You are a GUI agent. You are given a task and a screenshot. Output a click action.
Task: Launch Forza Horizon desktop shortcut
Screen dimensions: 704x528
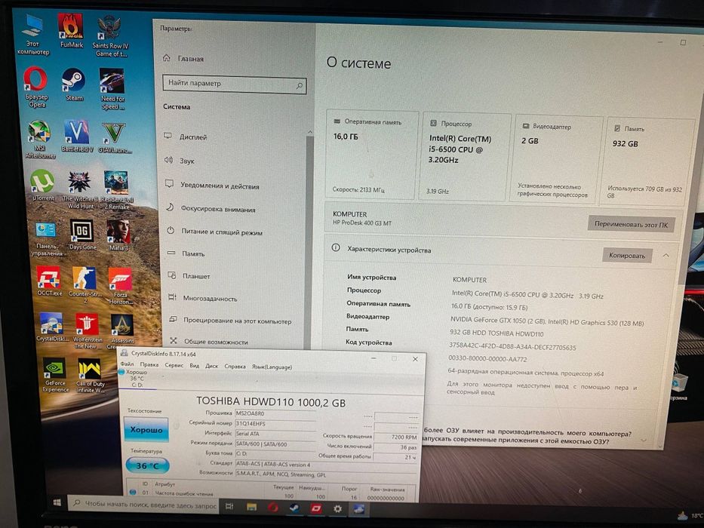[120, 286]
